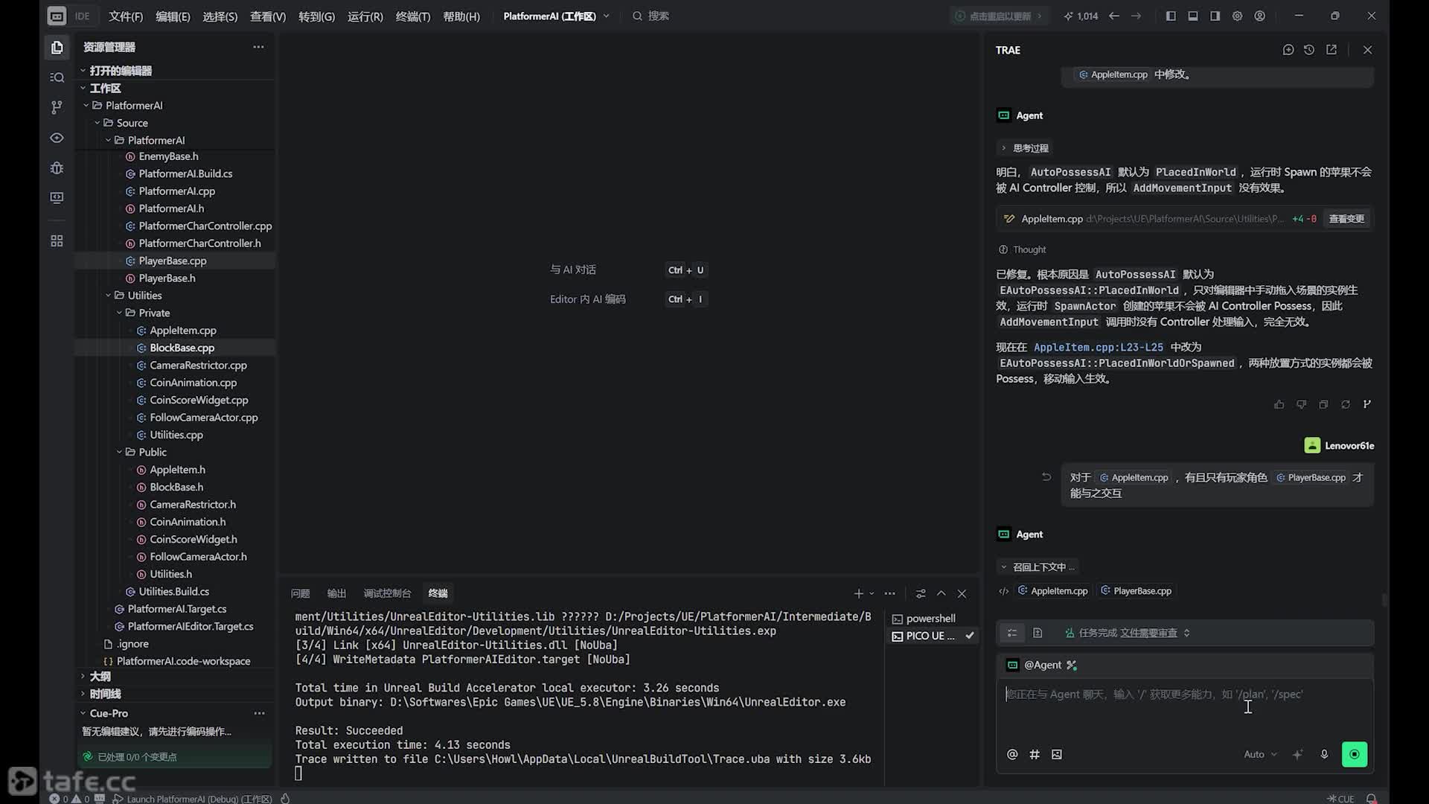Open the Auto model dropdown
The width and height of the screenshot is (1429, 804).
(1260, 754)
